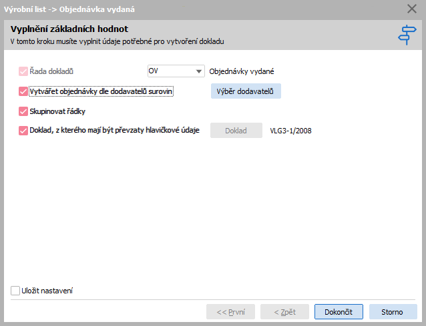Viewport: 426px width, 326px height.
Task: Click the greyed-out Doklad button
Action: (236, 131)
